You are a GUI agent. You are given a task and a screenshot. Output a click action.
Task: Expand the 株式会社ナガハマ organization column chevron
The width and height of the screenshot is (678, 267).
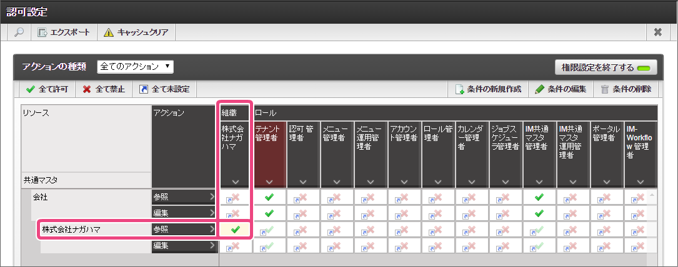pos(235,182)
